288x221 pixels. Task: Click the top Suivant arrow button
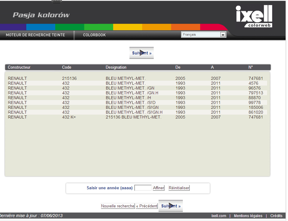(x=142, y=53)
